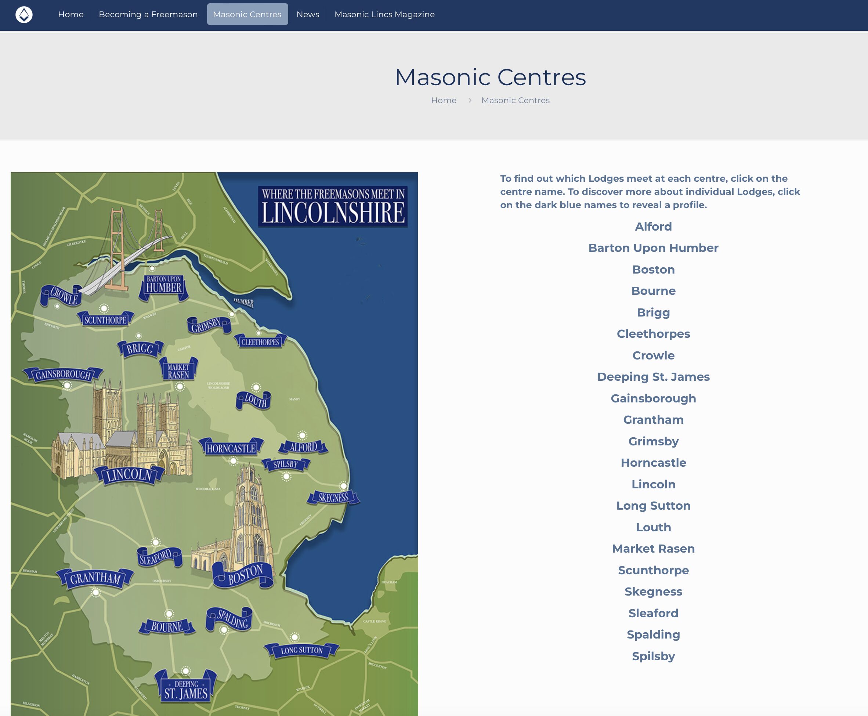Open the Home menu item
This screenshot has width=868, height=716.
tap(70, 14)
